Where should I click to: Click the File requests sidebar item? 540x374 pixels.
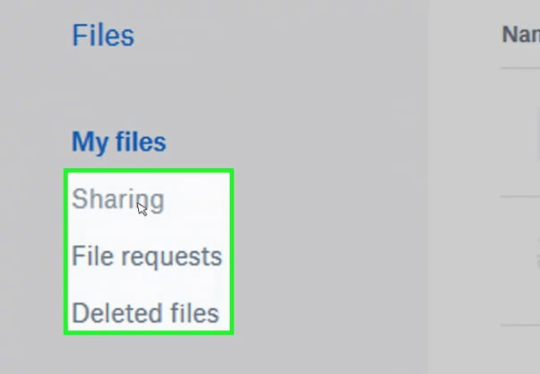point(146,256)
